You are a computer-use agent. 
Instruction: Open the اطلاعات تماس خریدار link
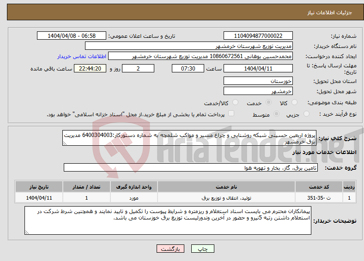(x=82, y=56)
